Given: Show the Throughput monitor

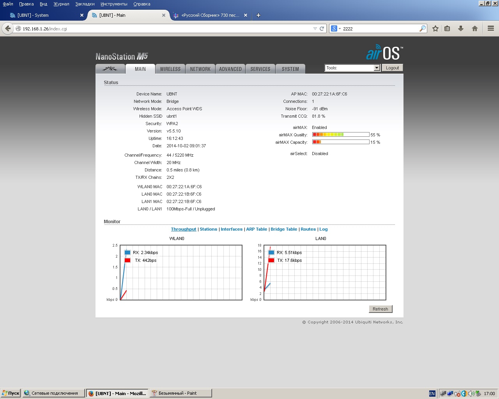Looking at the screenshot, I should tap(184, 229).
